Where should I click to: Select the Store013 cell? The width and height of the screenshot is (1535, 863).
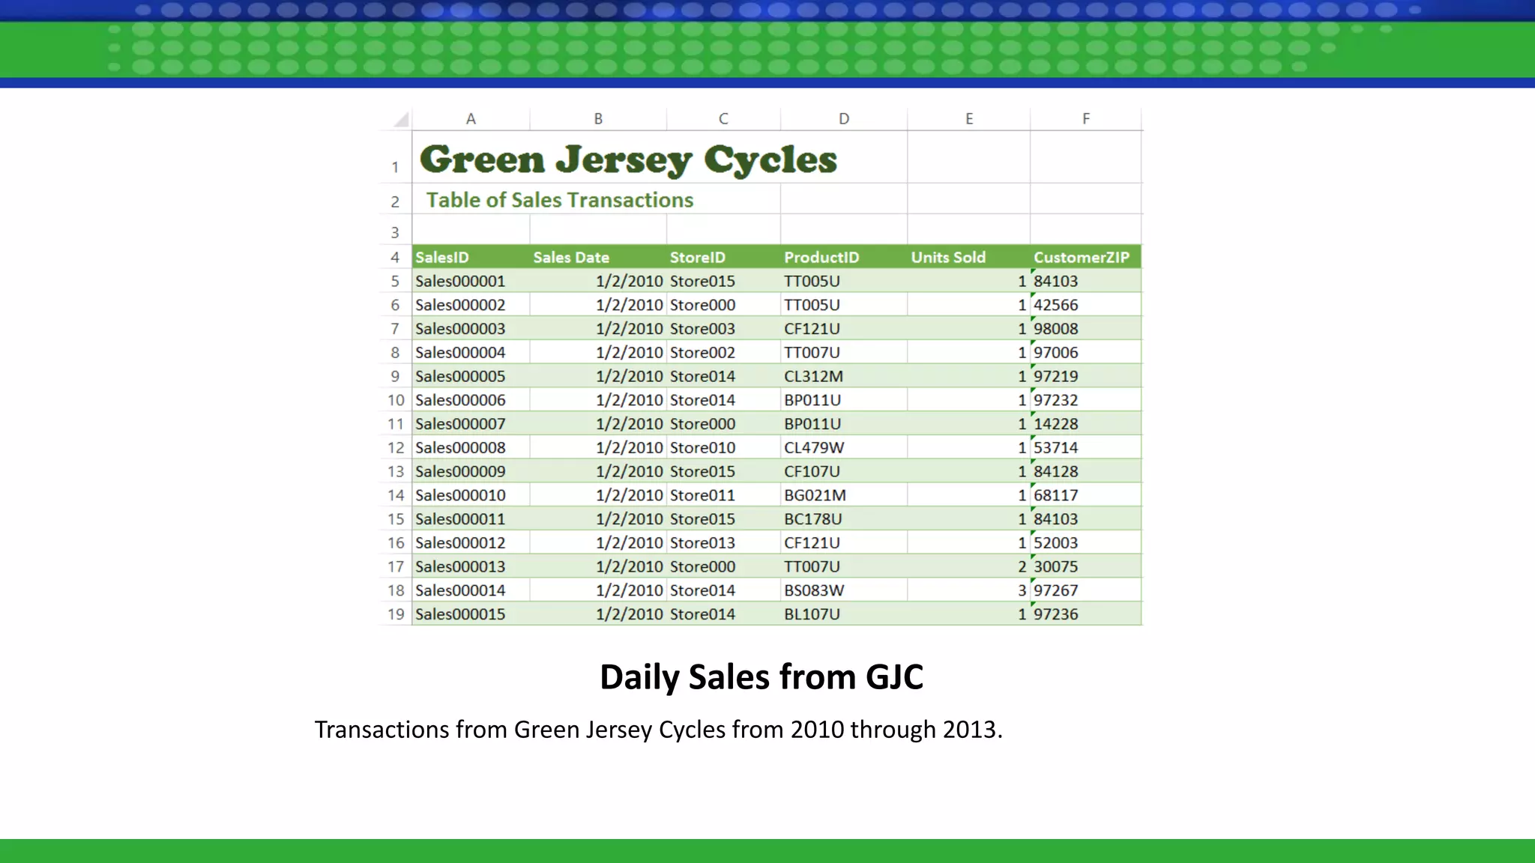(702, 543)
